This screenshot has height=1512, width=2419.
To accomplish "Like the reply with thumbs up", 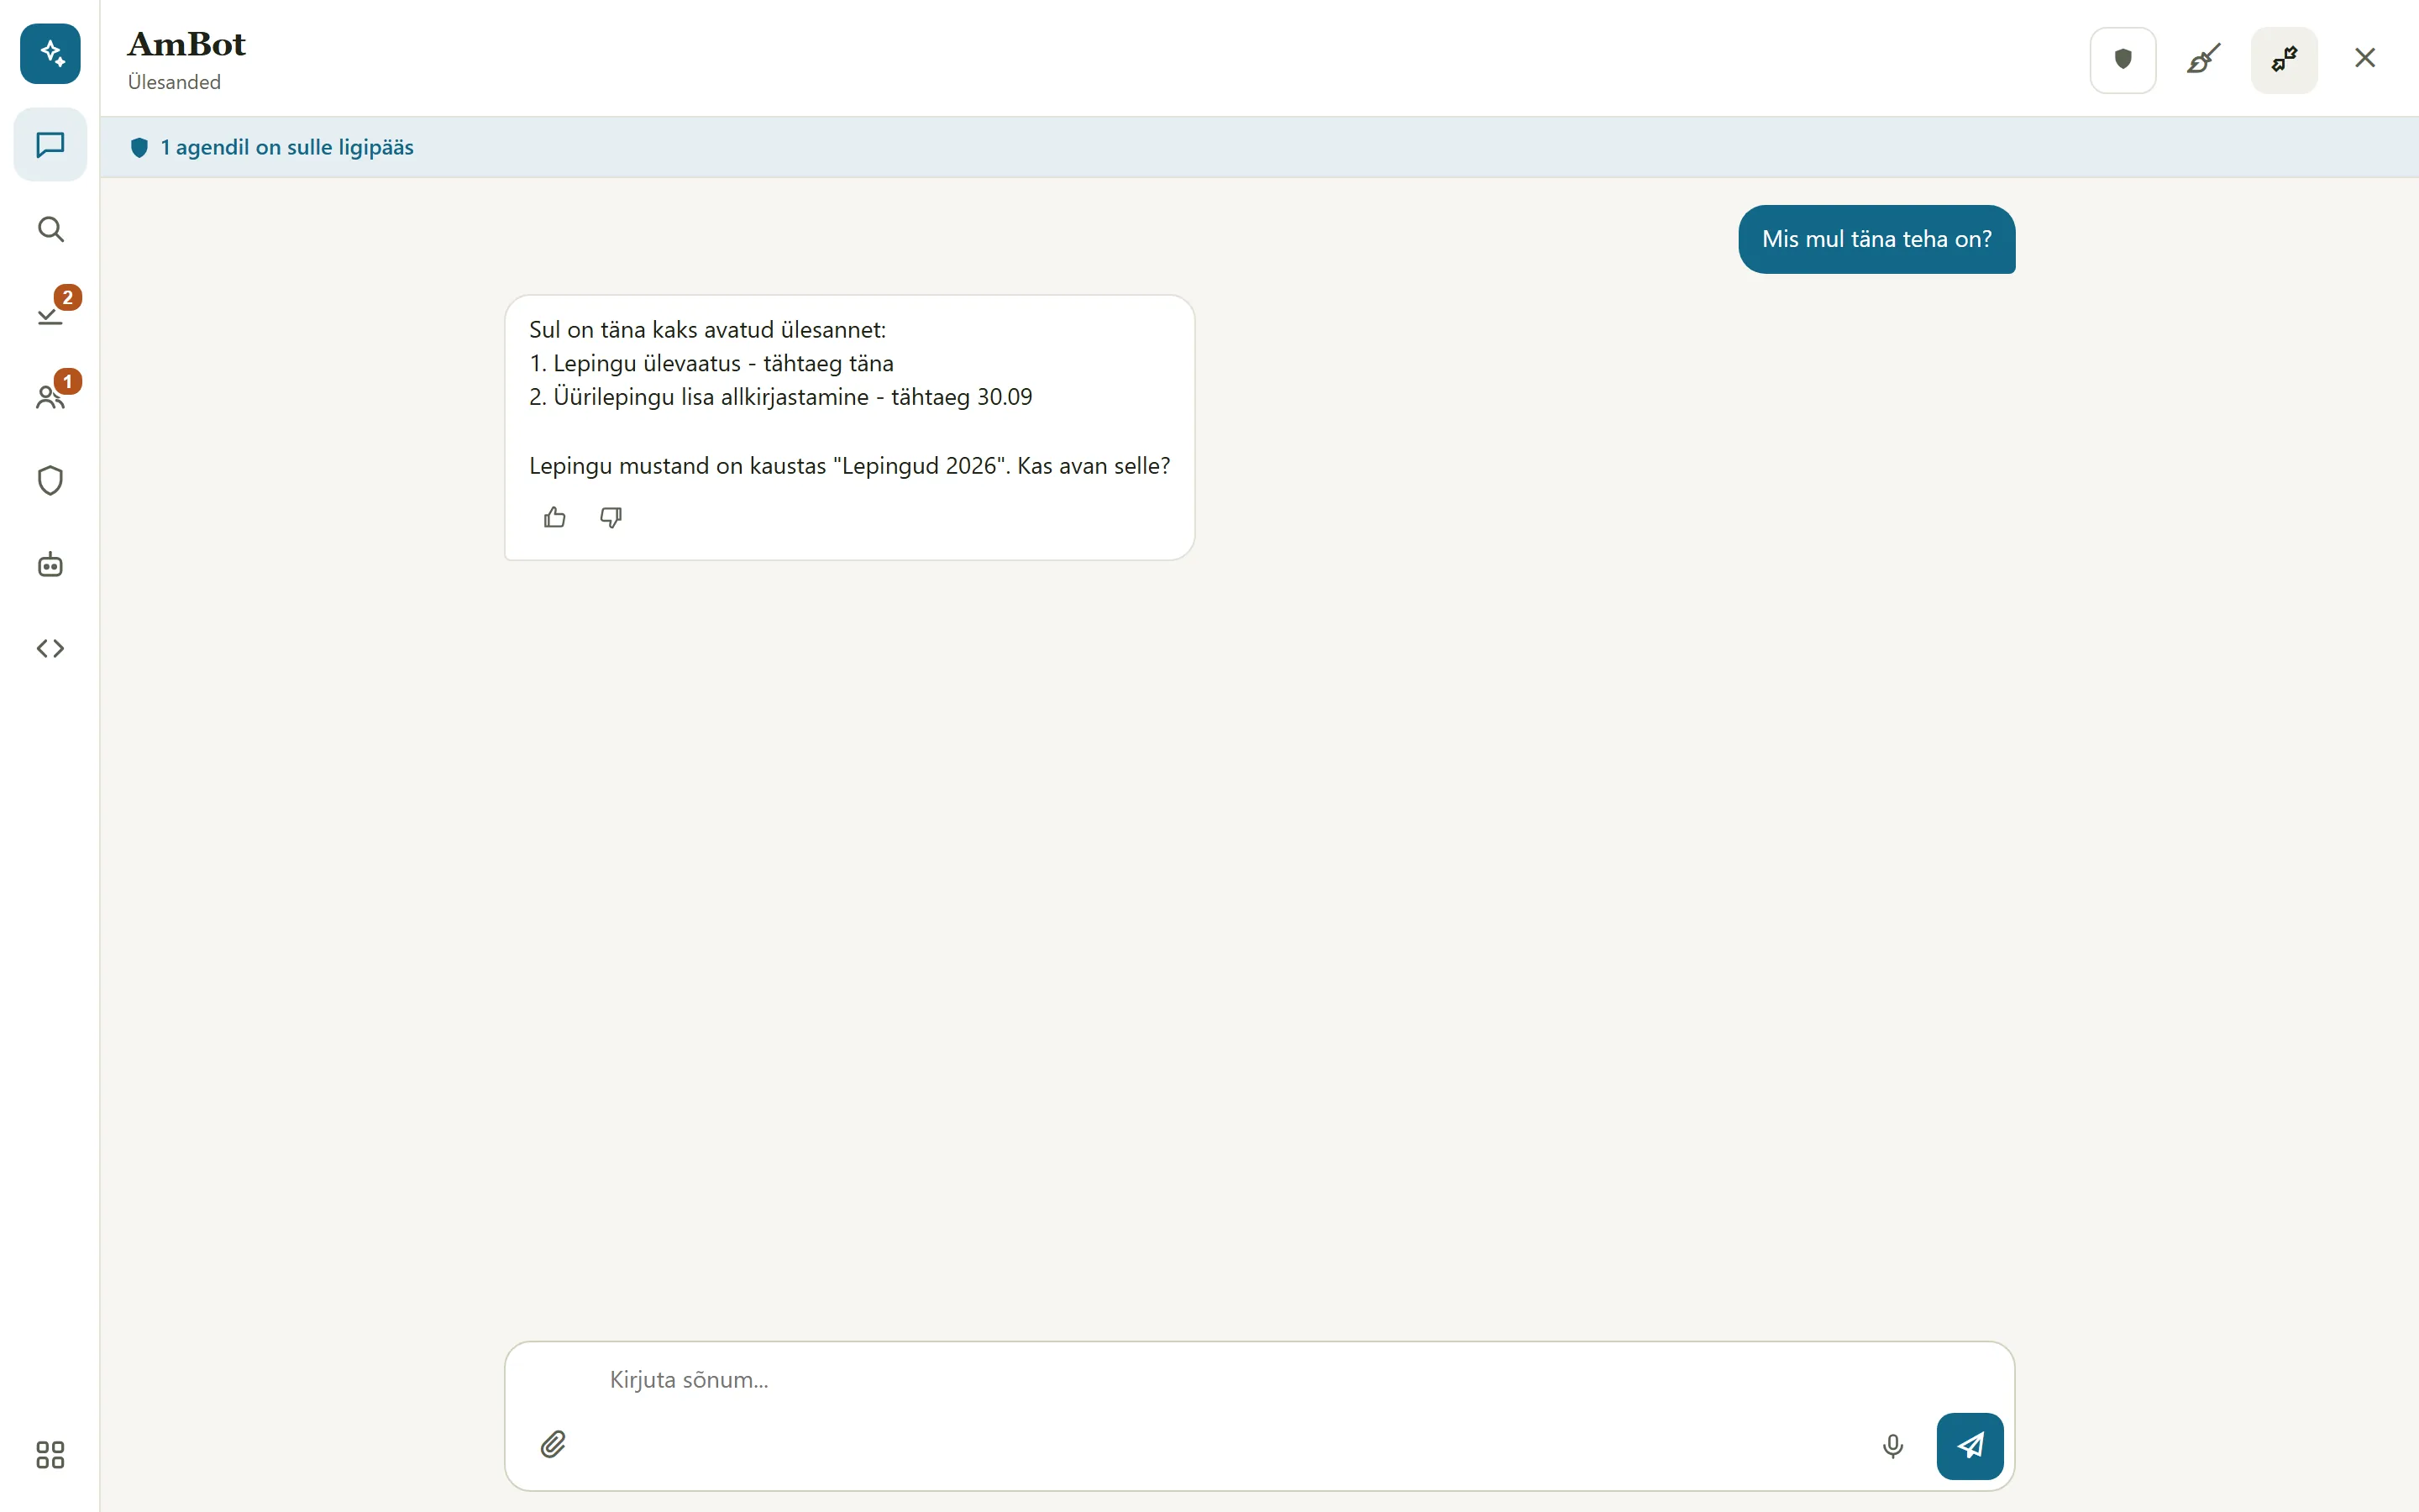I will 554,517.
